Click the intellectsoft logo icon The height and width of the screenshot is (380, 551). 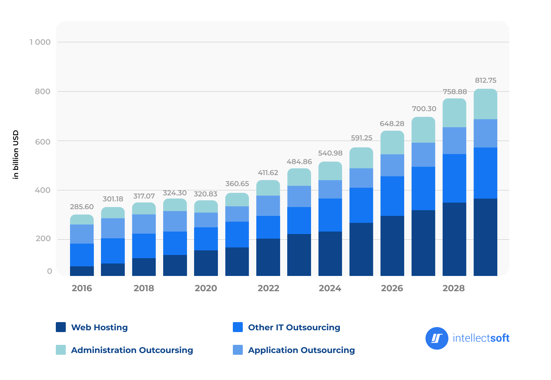[437, 338]
